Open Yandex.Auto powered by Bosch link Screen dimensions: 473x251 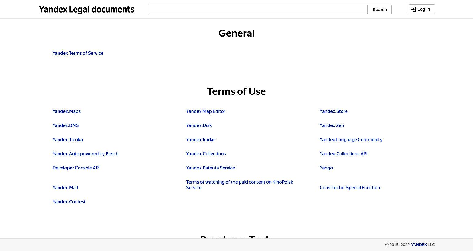point(85,154)
